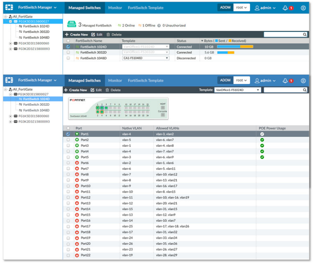Open the CA1-FS1048D template dropdown
This screenshot has width=313, height=263.
click(x=146, y=58)
